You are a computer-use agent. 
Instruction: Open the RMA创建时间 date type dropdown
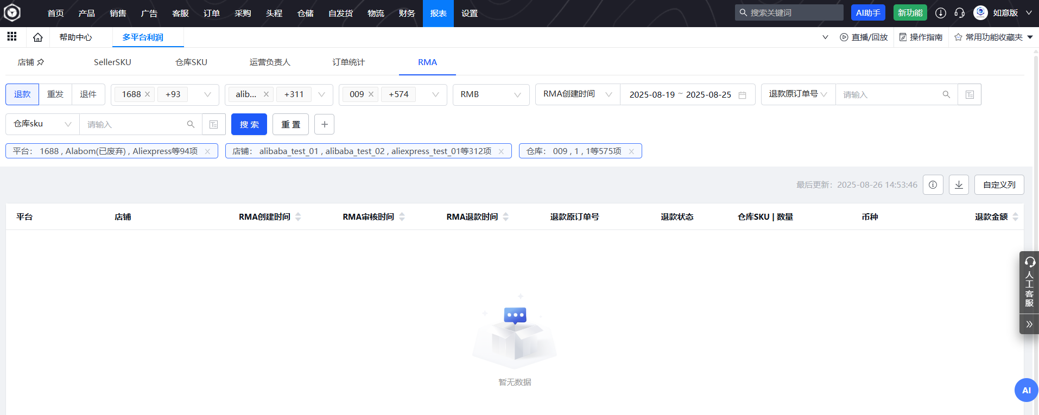pyautogui.click(x=577, y=94)
